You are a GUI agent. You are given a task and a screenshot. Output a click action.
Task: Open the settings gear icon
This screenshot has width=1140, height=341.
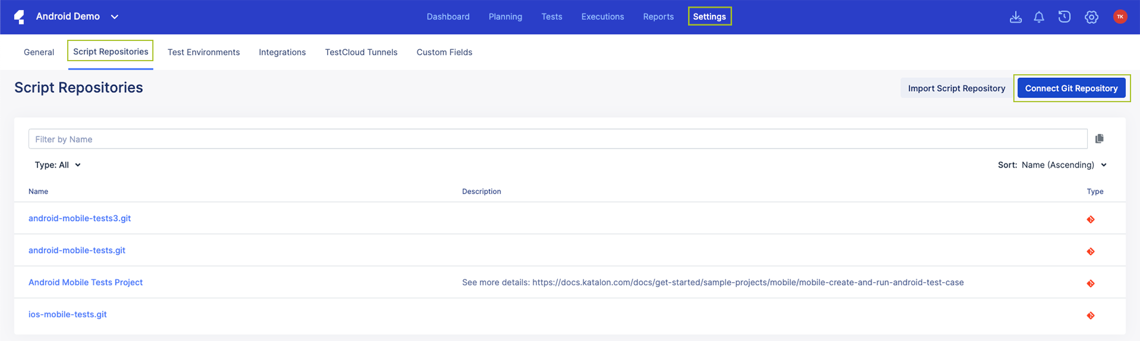pos(1091,17)
